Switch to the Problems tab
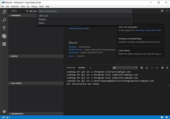This screenshot has height=119, width=170. [x=71, y=68]
